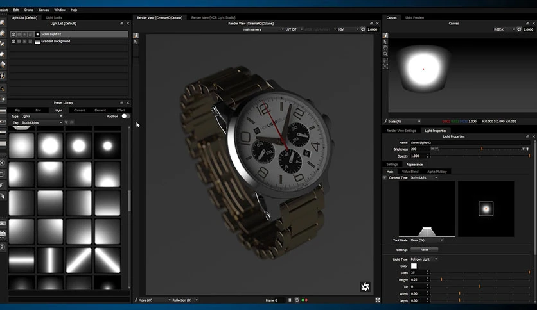Open the Tag StudioLights dropdown
Image resolution: width=537 pixels, height=310 pixels.
[x=42, y=122]
